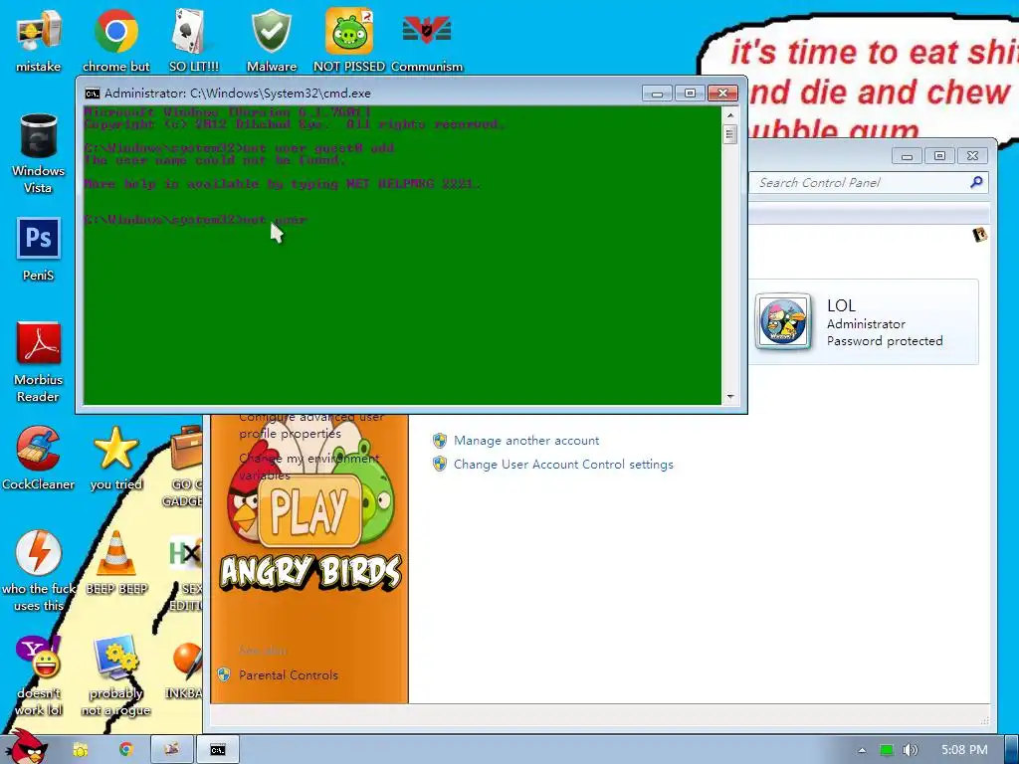1019x764 pixels.
Task: Open the Communism desktop icon
Action: point(427,40)
